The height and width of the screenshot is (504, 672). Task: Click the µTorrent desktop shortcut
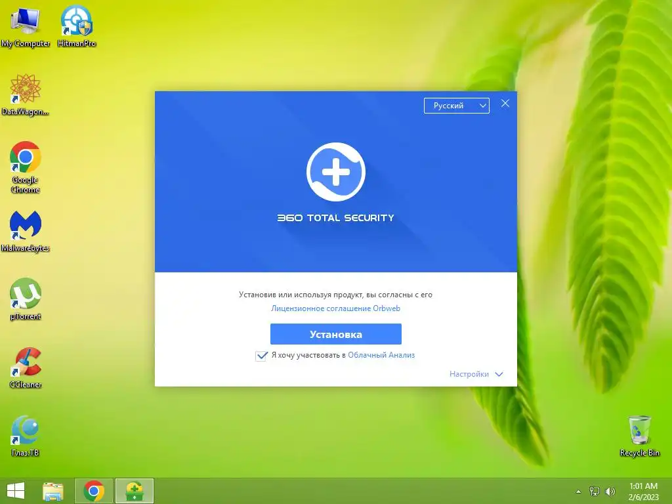point(26,299)
